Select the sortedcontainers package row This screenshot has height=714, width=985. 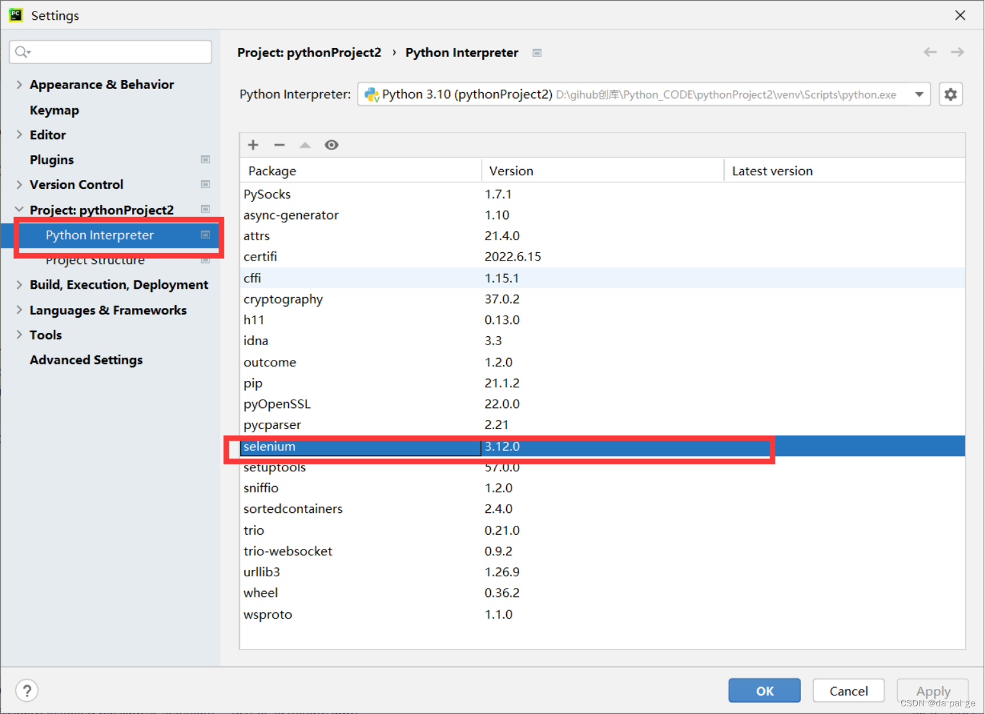coord(602,509)
